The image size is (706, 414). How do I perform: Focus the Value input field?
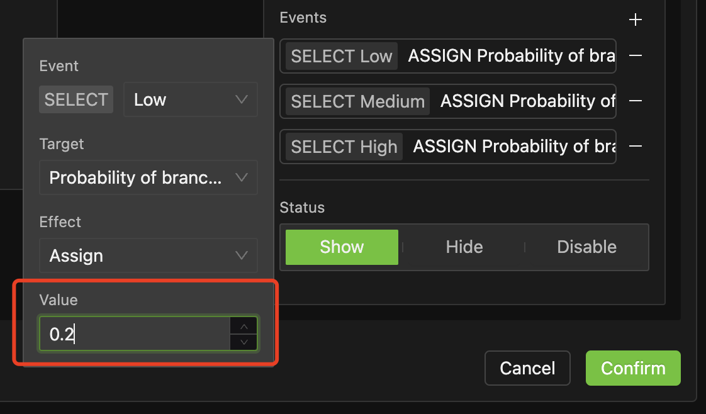pos(134,334)
